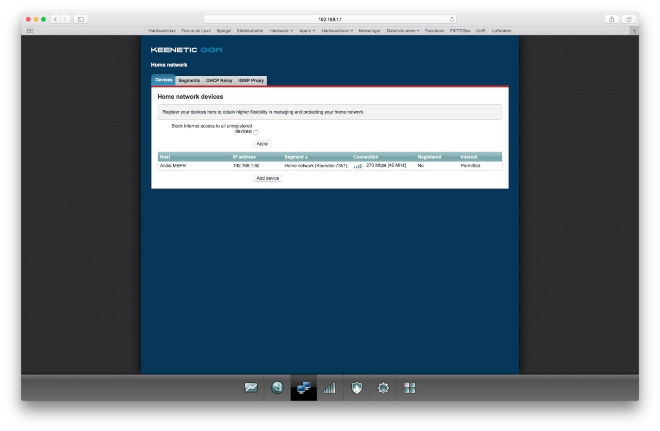Click the Safari back arrow
Screen dimensions: 660x431
pos(55,19)
